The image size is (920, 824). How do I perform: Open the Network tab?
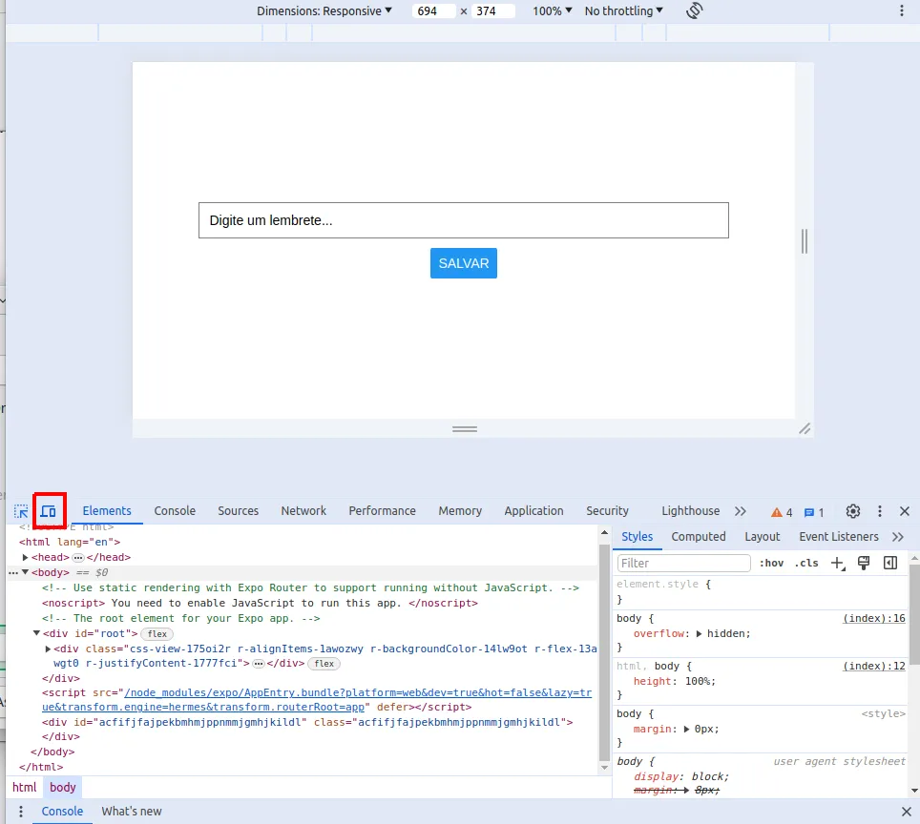[303, 511]
